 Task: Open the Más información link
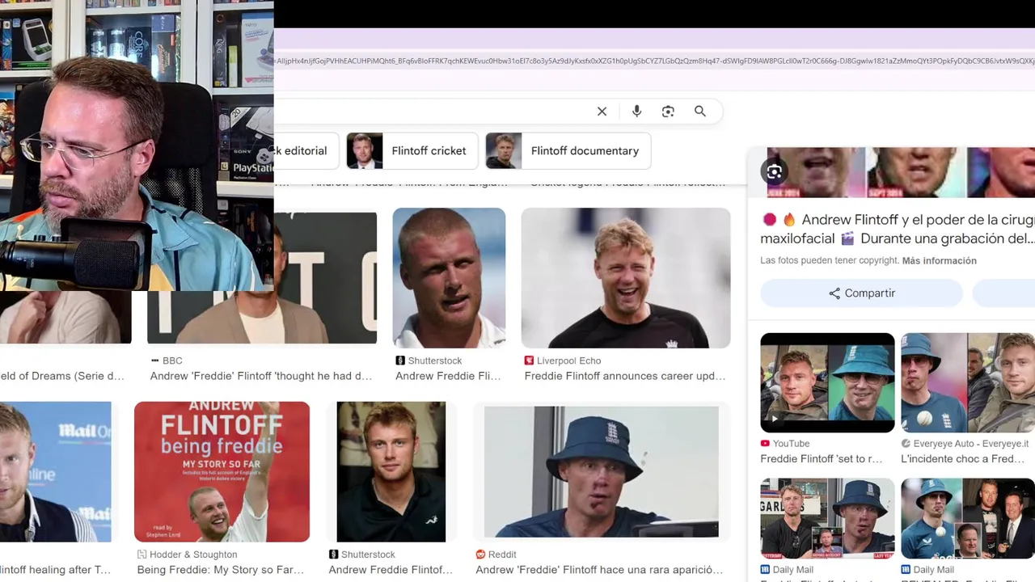point(940,261)
